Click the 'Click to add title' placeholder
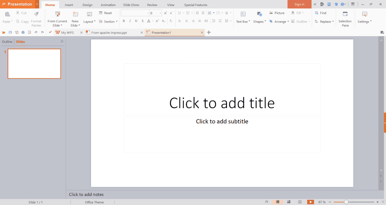The image size is (386, 205). tap(222, 89)
